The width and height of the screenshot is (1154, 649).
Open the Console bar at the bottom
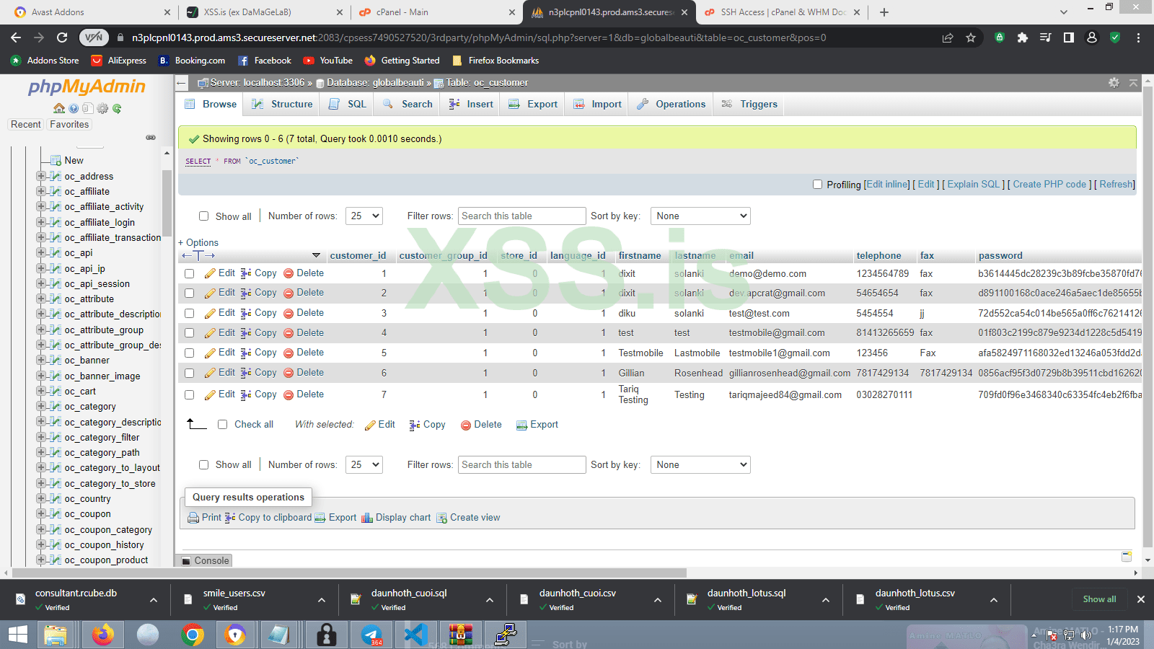coord(206,561)
